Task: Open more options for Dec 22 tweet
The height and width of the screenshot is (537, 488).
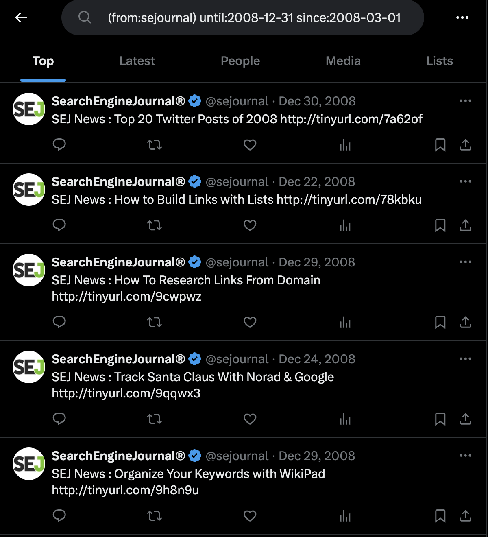Action: 465,181
